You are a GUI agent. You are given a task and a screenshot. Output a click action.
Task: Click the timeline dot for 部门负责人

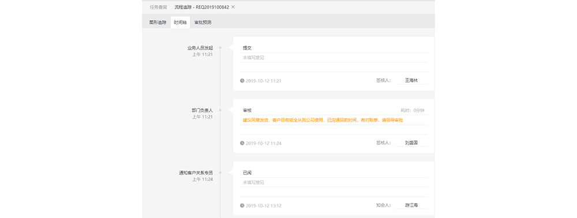220,110
